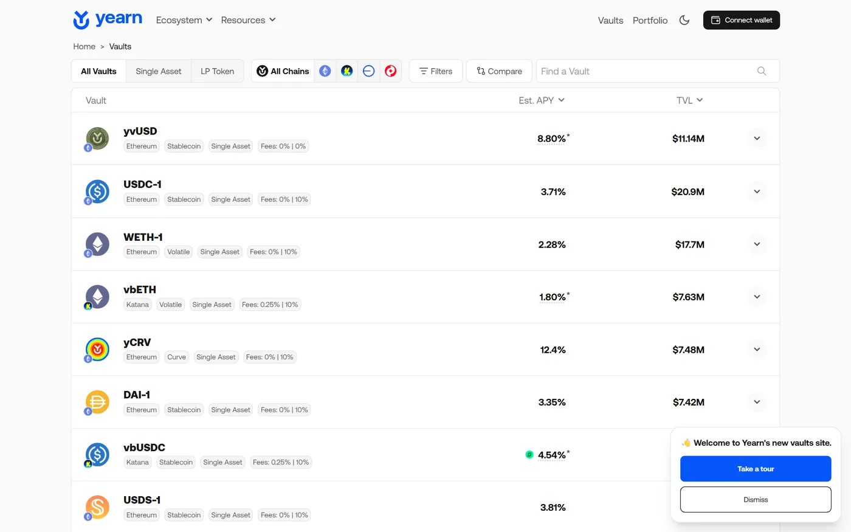Viewport: 851px width, 532px height.
Task: Click the vbUSDC vault name
Action: click(x=144, y=447)
